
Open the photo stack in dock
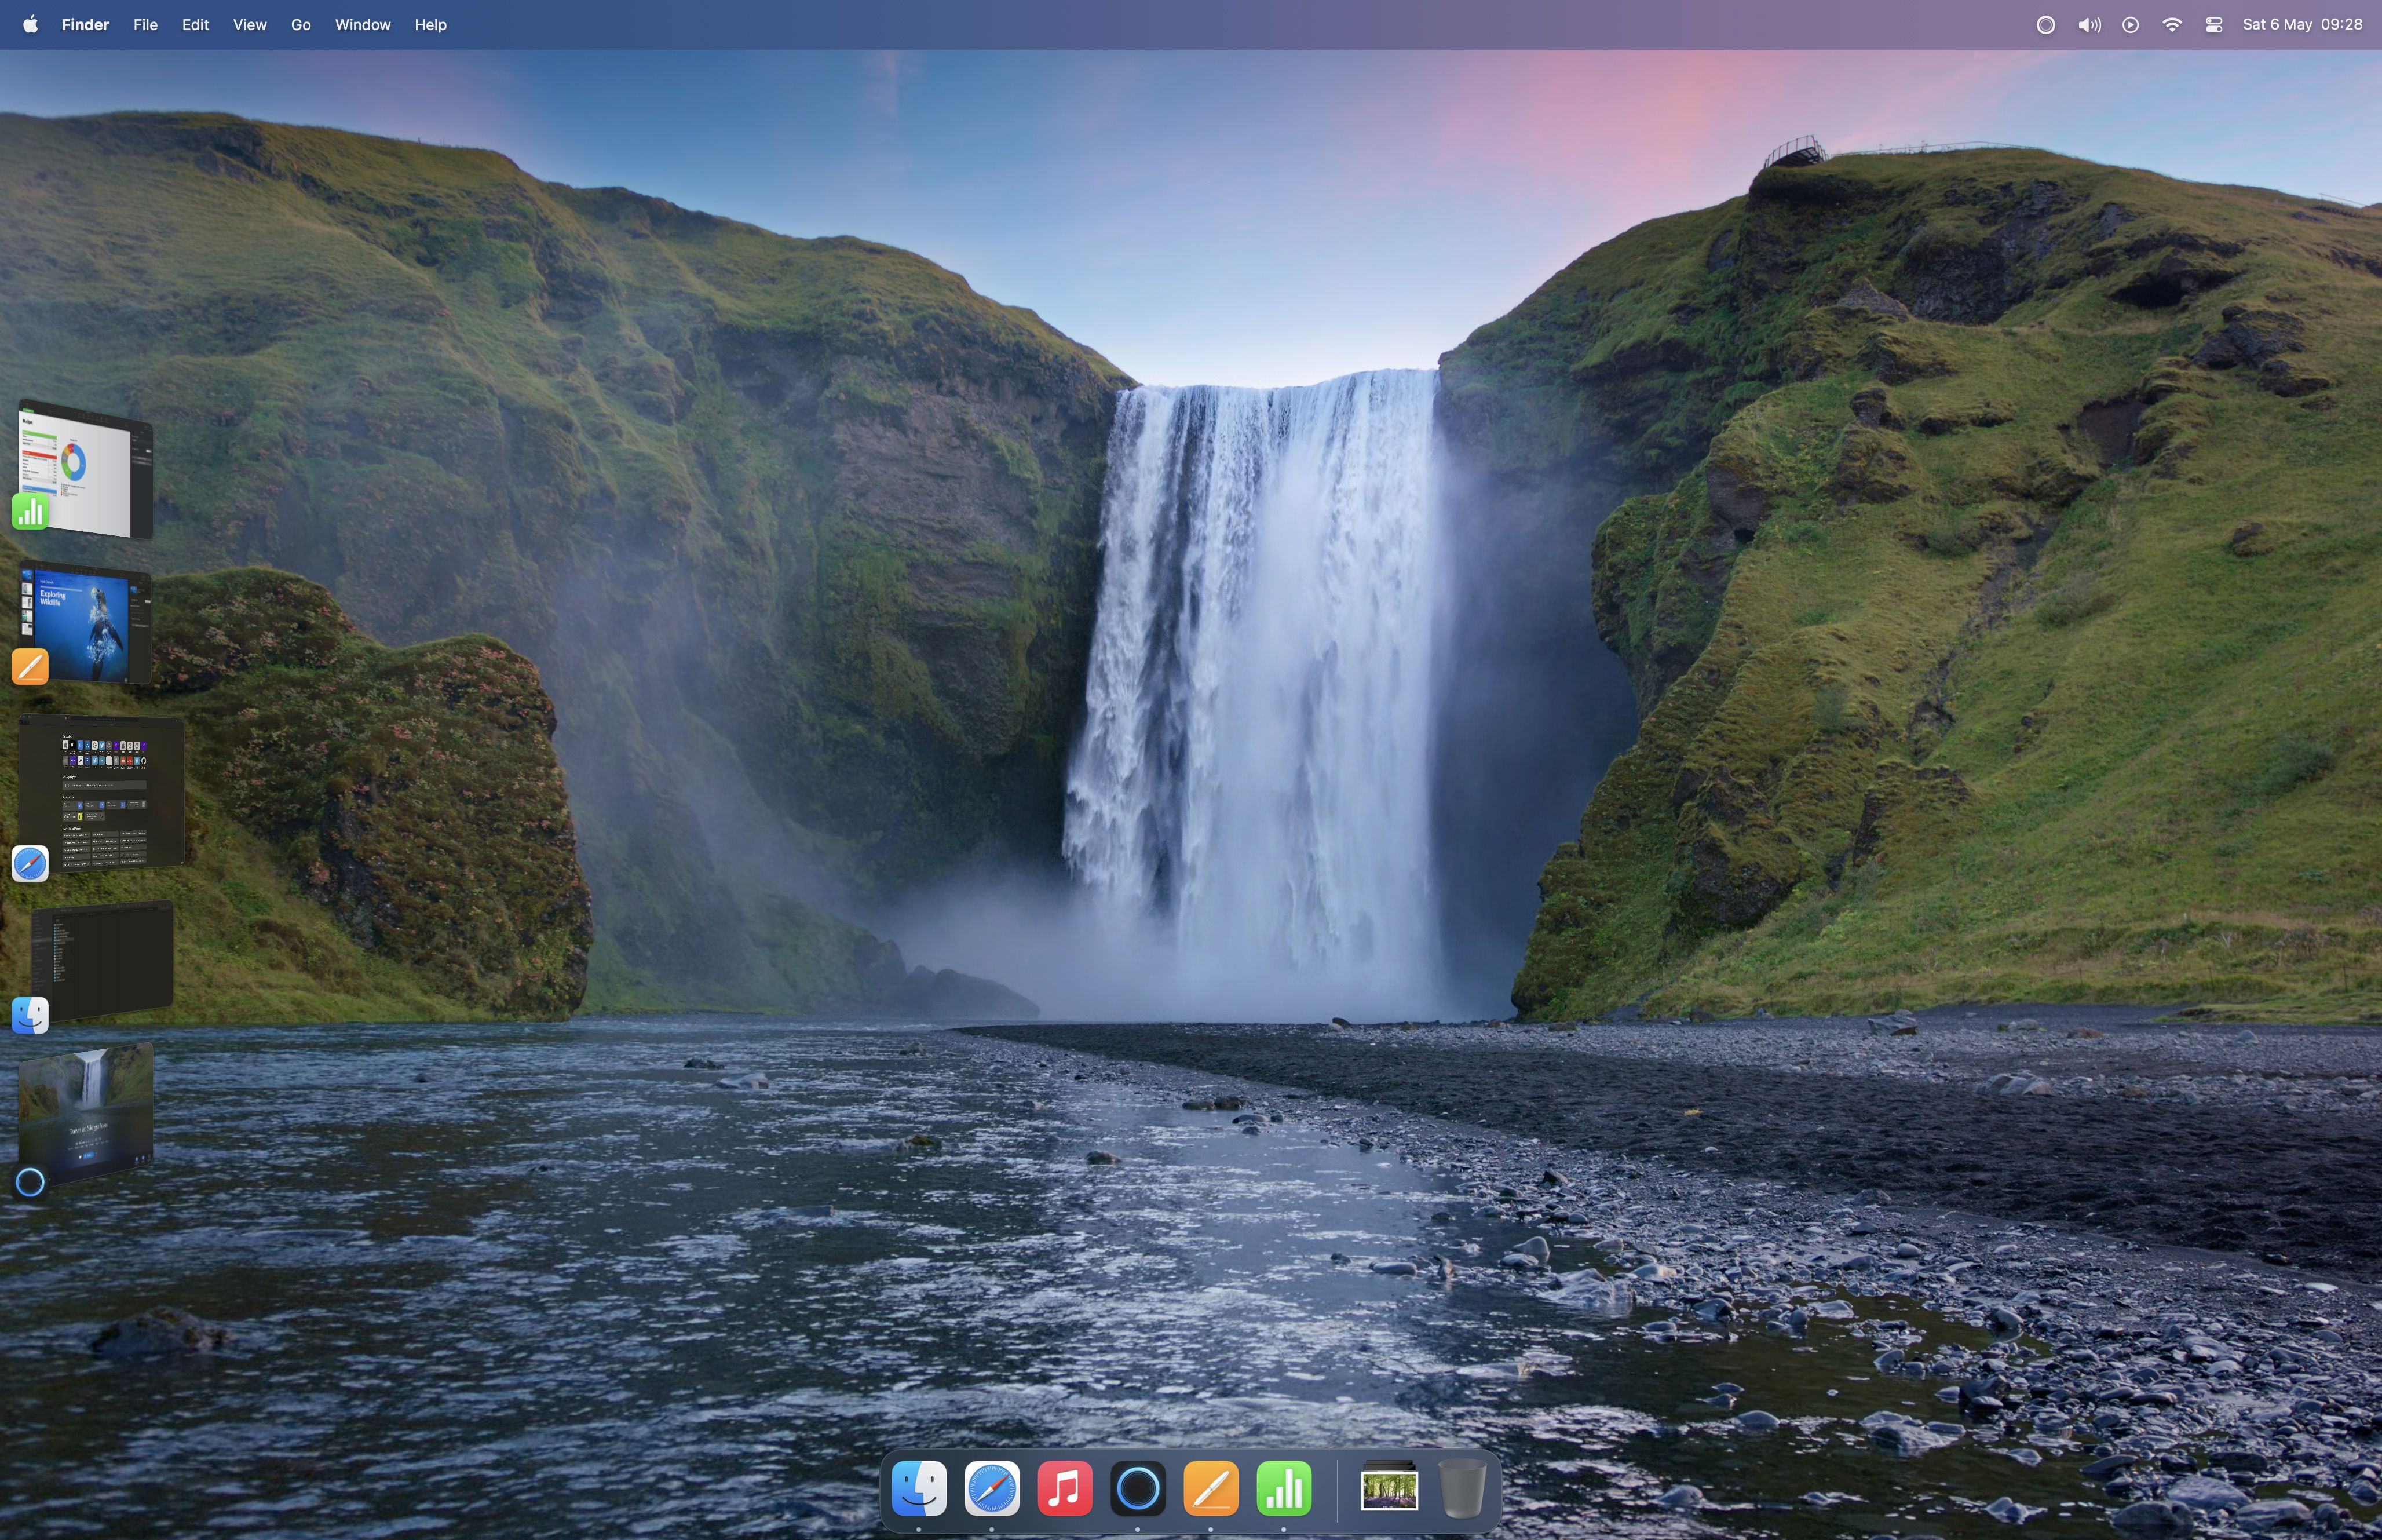[x=1389, y=1488]
